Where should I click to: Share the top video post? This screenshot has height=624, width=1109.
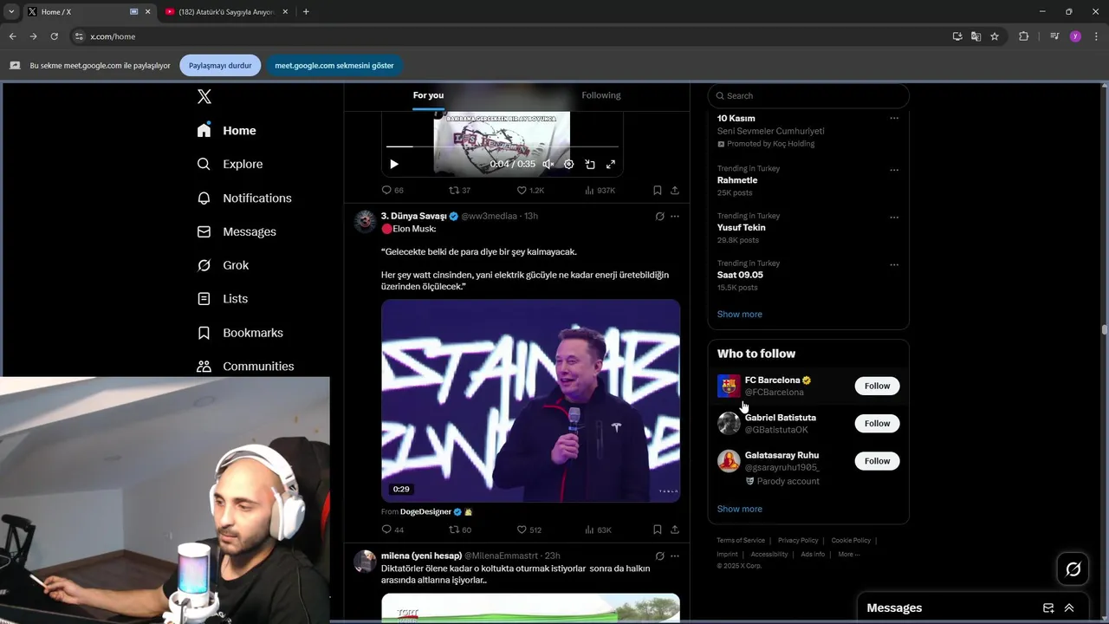[x=675, y=190]
